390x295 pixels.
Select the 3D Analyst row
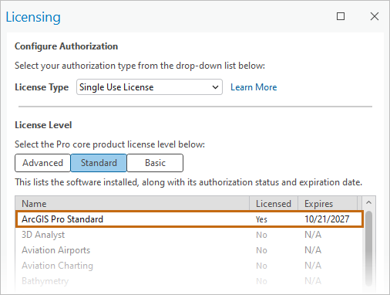tap(190, 235)
